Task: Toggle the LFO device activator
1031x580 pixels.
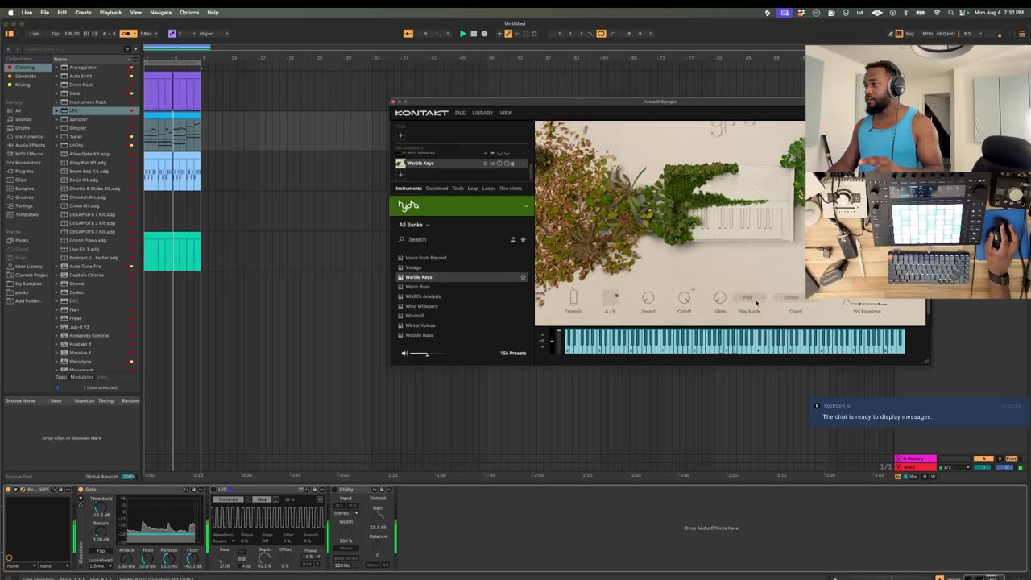Action: (214, 489)
